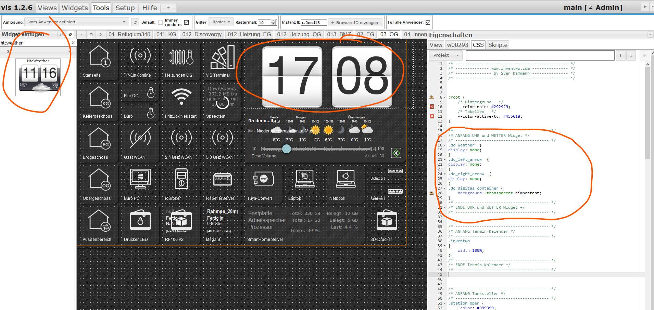Screen dimensions: 654x310
Task: Click the Tuya-Convert plug icon
Action: click(263, 179)
